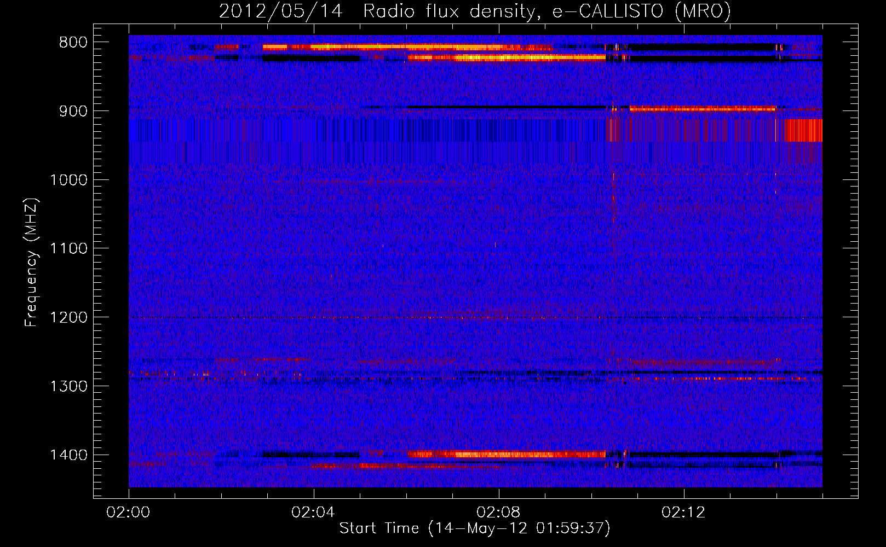
Task: Click the 02:12 time axis label
Action: 683,513
